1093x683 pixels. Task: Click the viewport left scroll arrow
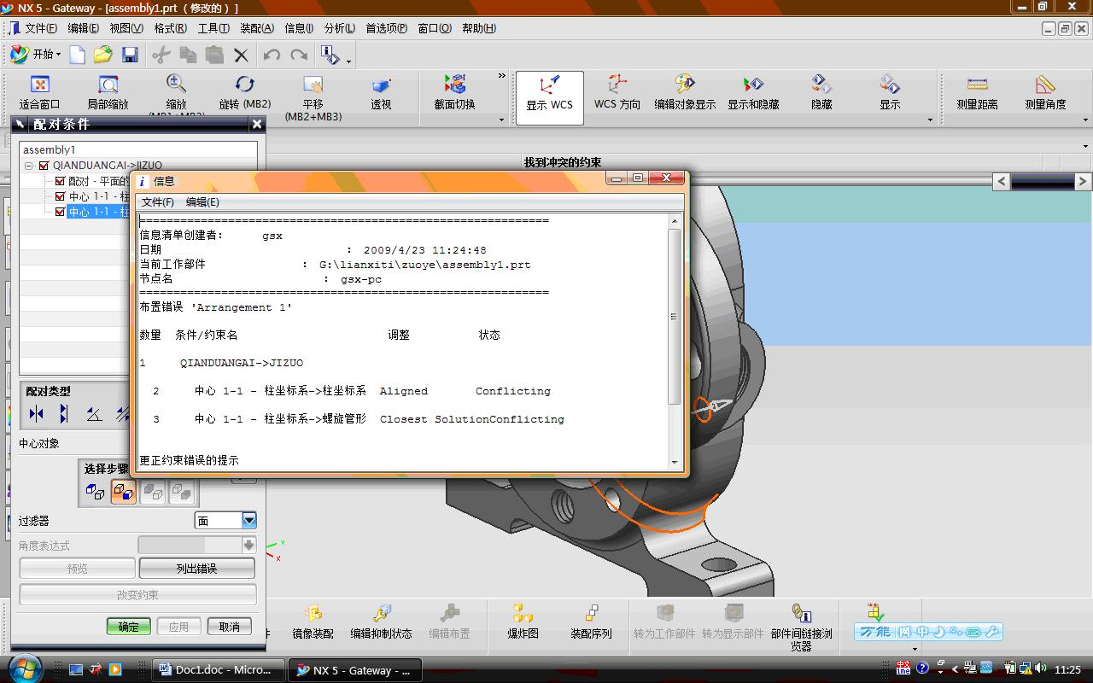coord(1002,181)
